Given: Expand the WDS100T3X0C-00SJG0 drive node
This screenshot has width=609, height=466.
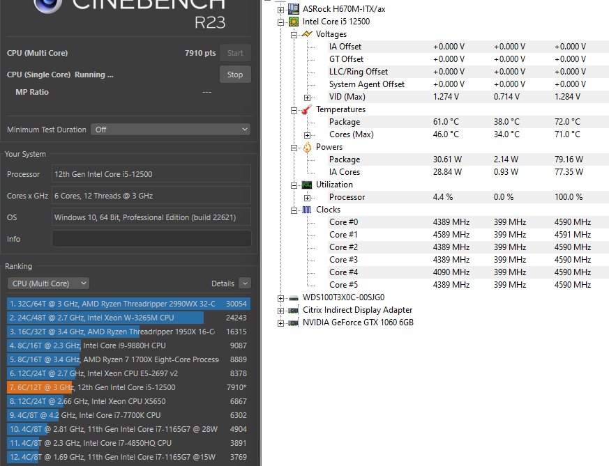Looking at the screenshot, I should pos(281,298).
